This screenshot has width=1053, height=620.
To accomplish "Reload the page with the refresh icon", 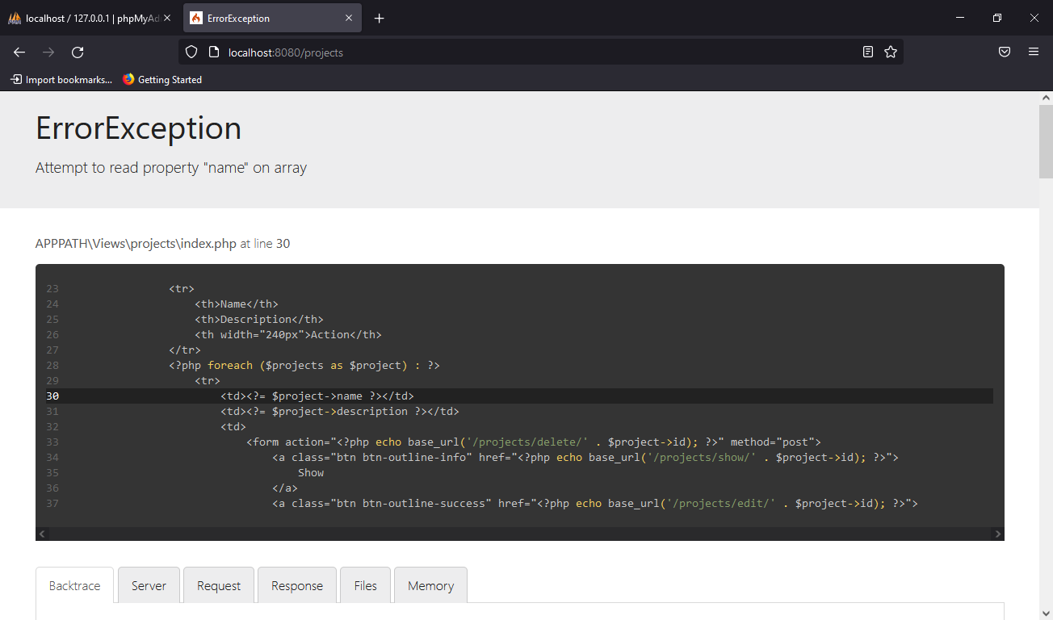I will pos(78,52).
